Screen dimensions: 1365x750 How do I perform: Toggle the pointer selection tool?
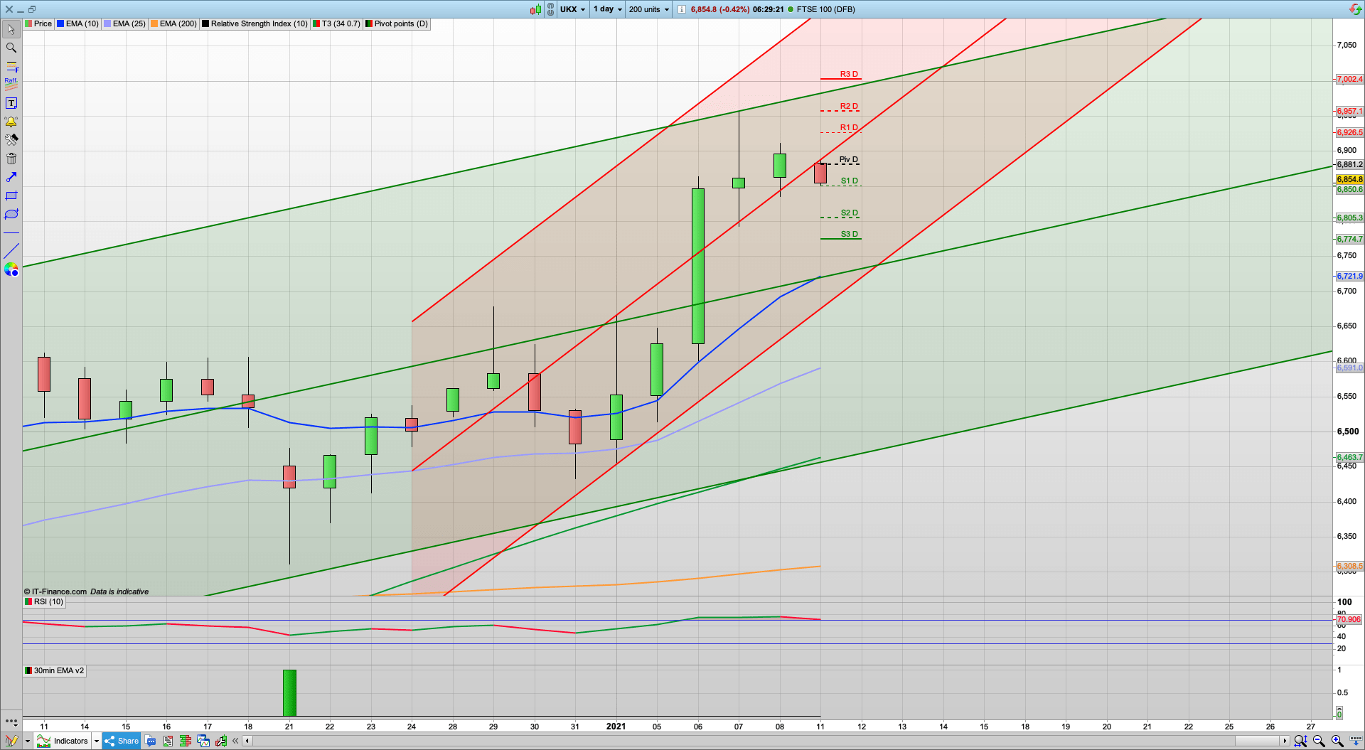click(x=11, y=29)
